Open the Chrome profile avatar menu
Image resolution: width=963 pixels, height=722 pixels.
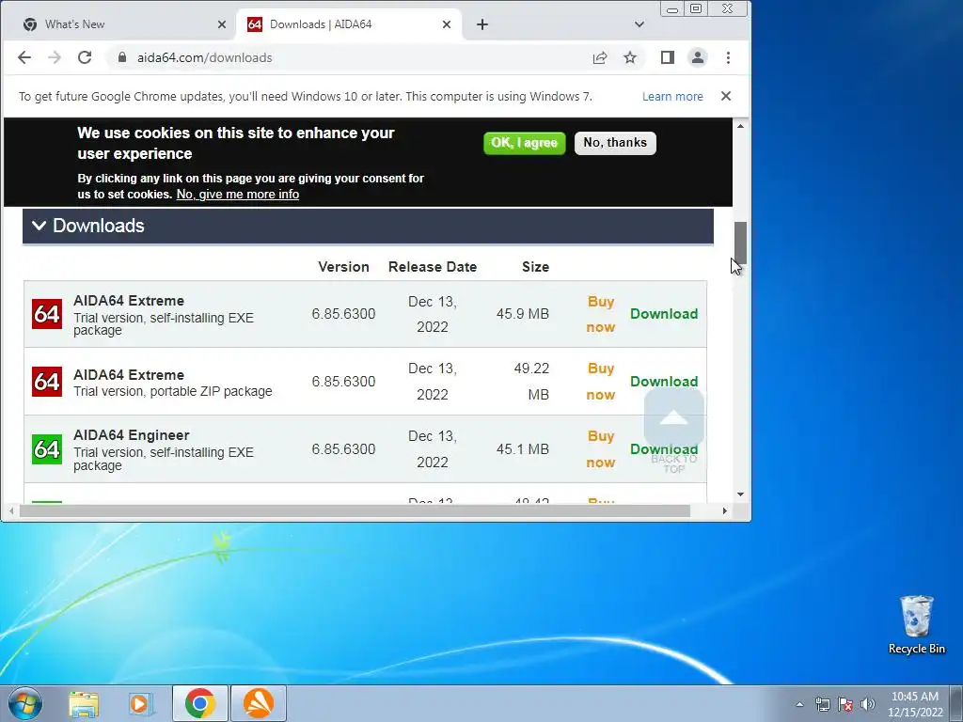coord(698,57)
